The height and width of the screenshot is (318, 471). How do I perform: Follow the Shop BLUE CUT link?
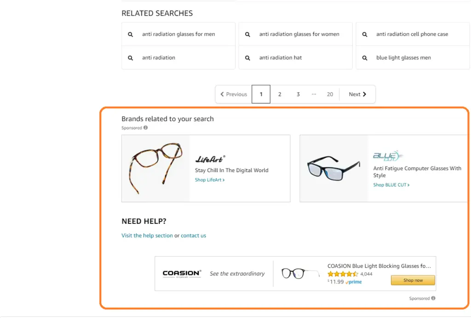[391, 185]
